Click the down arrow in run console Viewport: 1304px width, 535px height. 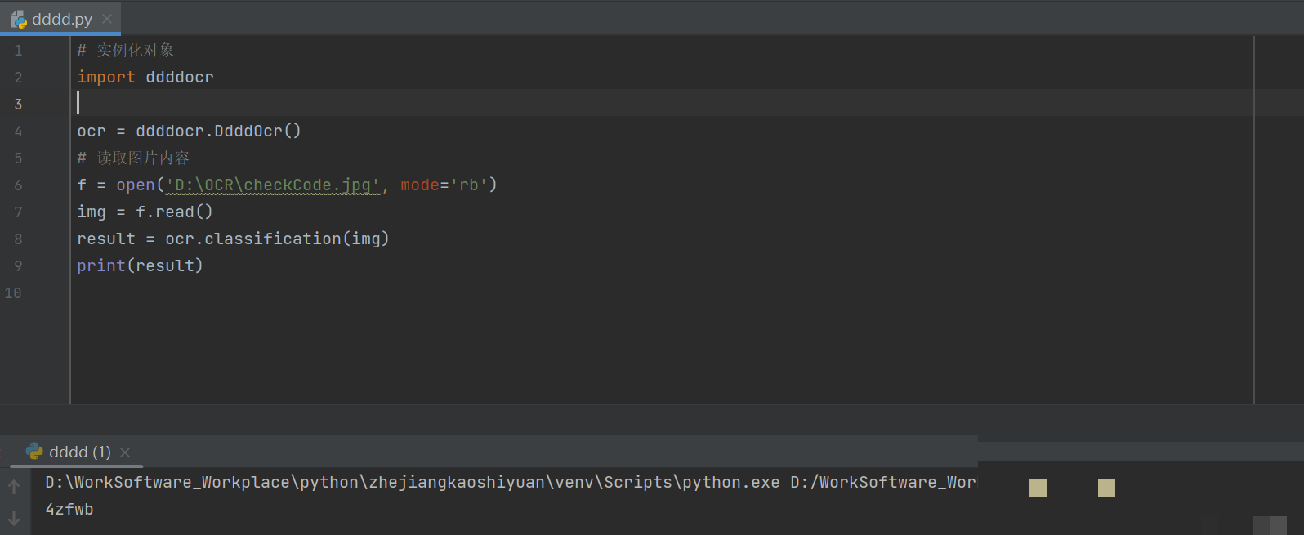tap(14, 518)
